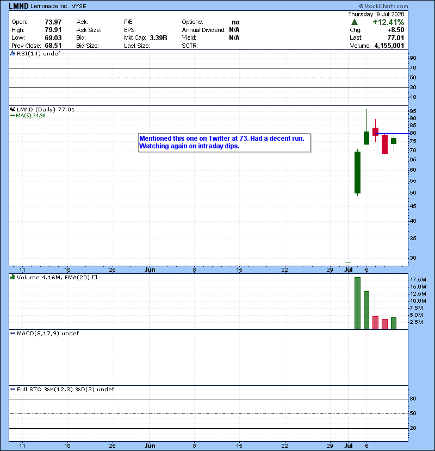Click the Volume 4.16M, EMA(20) label
Screen dimensions: 435x451
click(53, 277)
